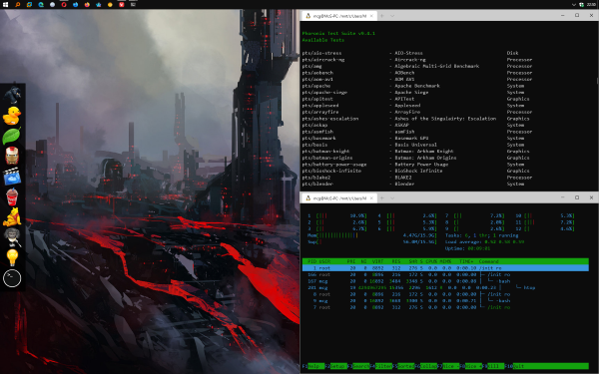Open the Iron Man helmet dock icon
Image resolution: width=599 pixels, height=374 pixels.
[12, 156]
